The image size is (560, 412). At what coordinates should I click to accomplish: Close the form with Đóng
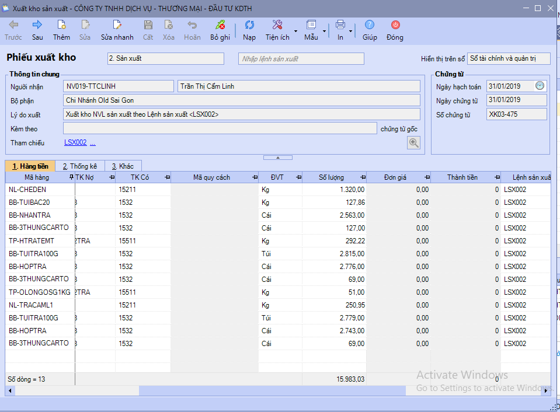(395, 30)
